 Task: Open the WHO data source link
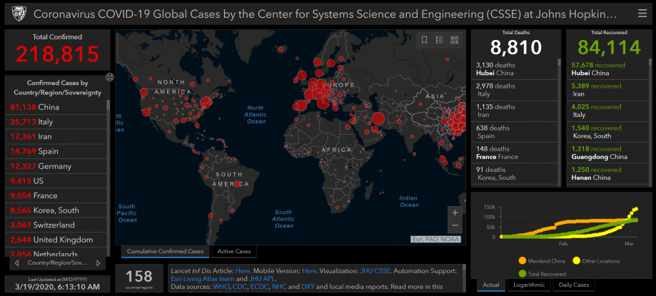click(x=221, y=287)
